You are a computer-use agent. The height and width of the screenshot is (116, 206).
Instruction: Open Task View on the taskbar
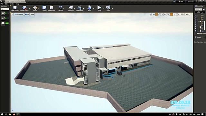click(x=6, y=114)
